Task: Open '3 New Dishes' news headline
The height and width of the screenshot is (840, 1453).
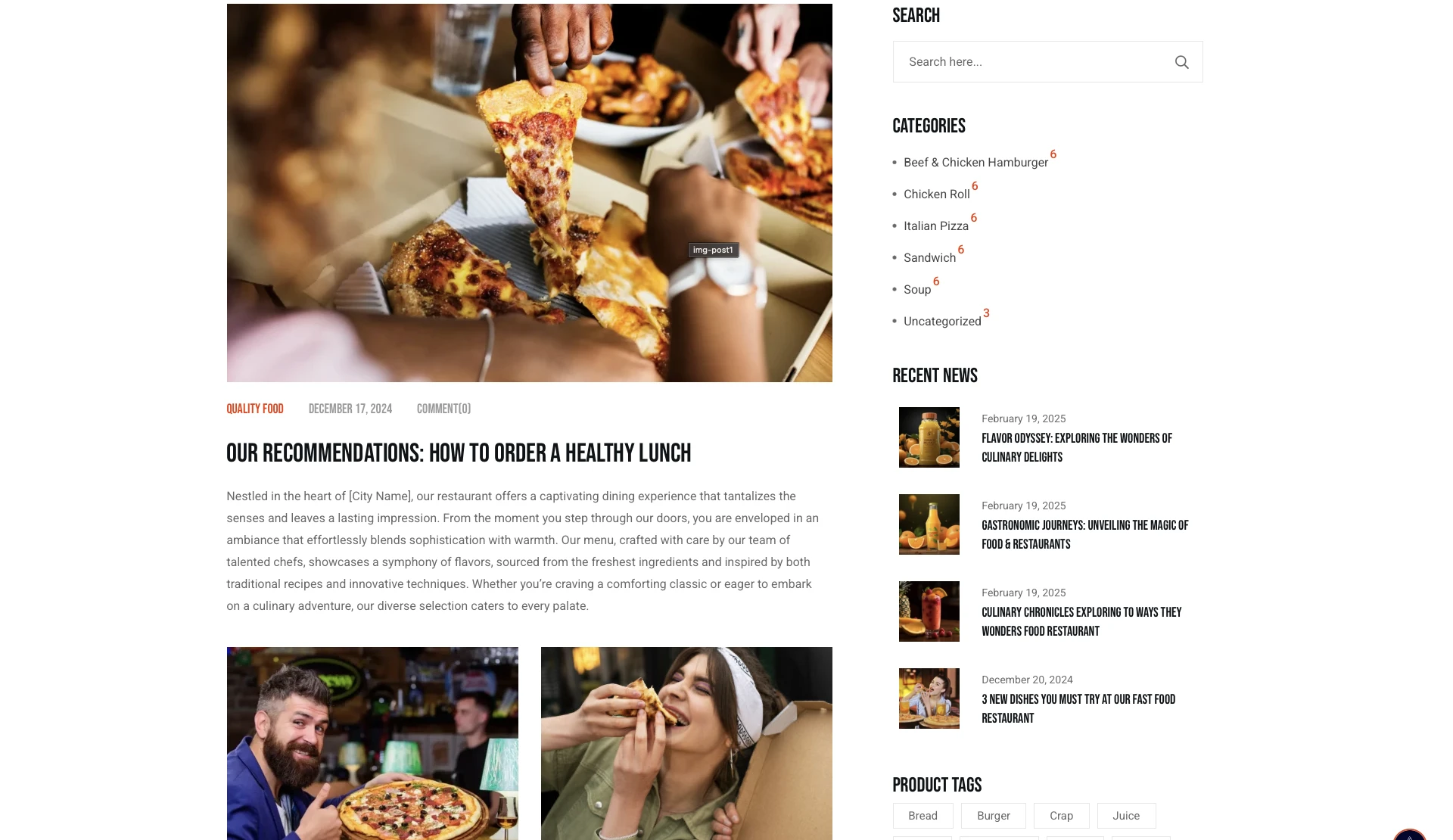Action: (x=1078, y=708)
